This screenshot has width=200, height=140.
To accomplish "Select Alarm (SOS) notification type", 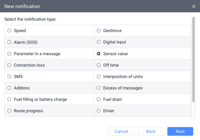I will point(9,42).
